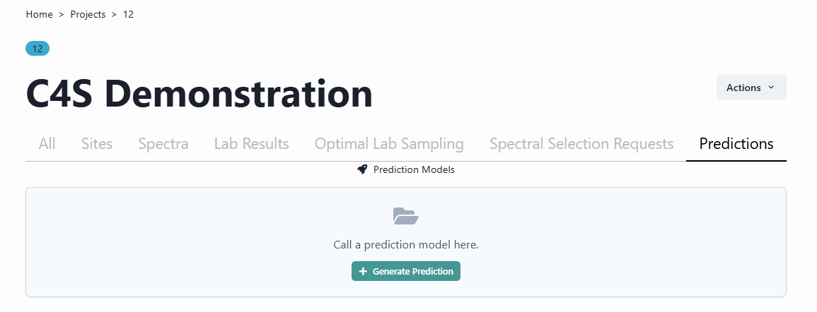Click the rocket icon beside Prediction Models

[x=362, y=169]
